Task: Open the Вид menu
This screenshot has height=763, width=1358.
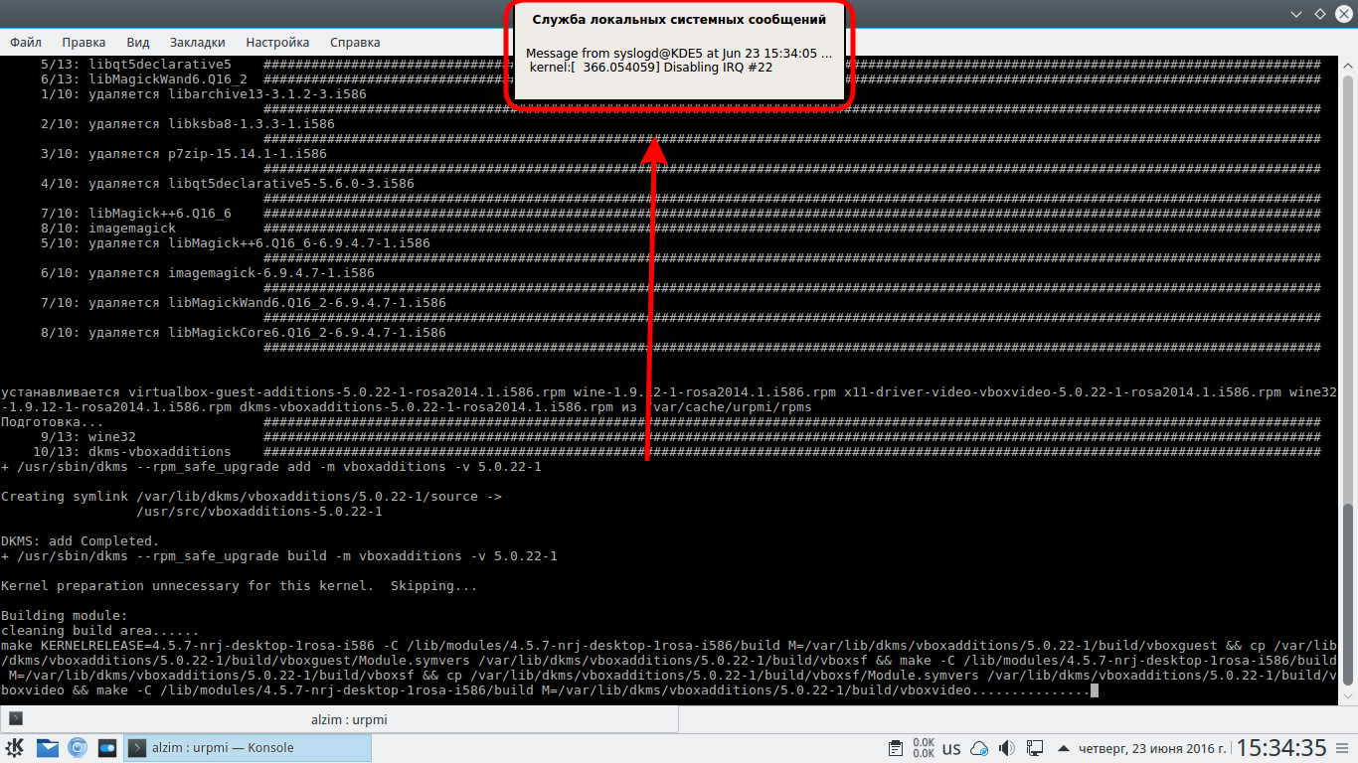Action: 138,43
